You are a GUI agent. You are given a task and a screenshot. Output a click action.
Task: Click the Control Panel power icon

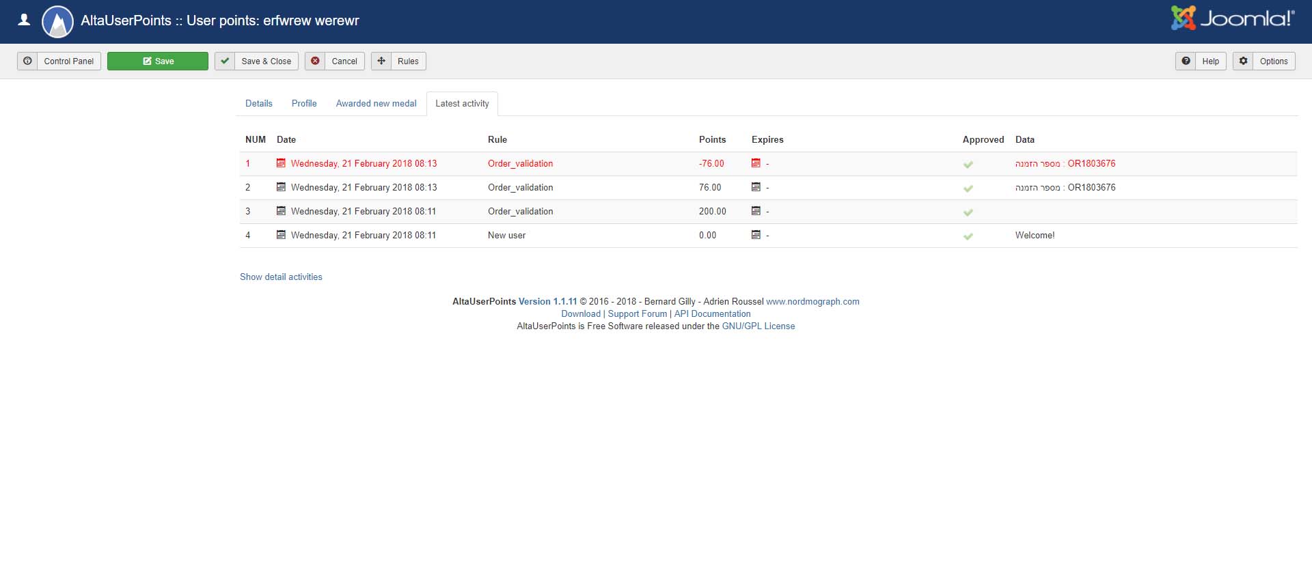(x=27, y=61)
